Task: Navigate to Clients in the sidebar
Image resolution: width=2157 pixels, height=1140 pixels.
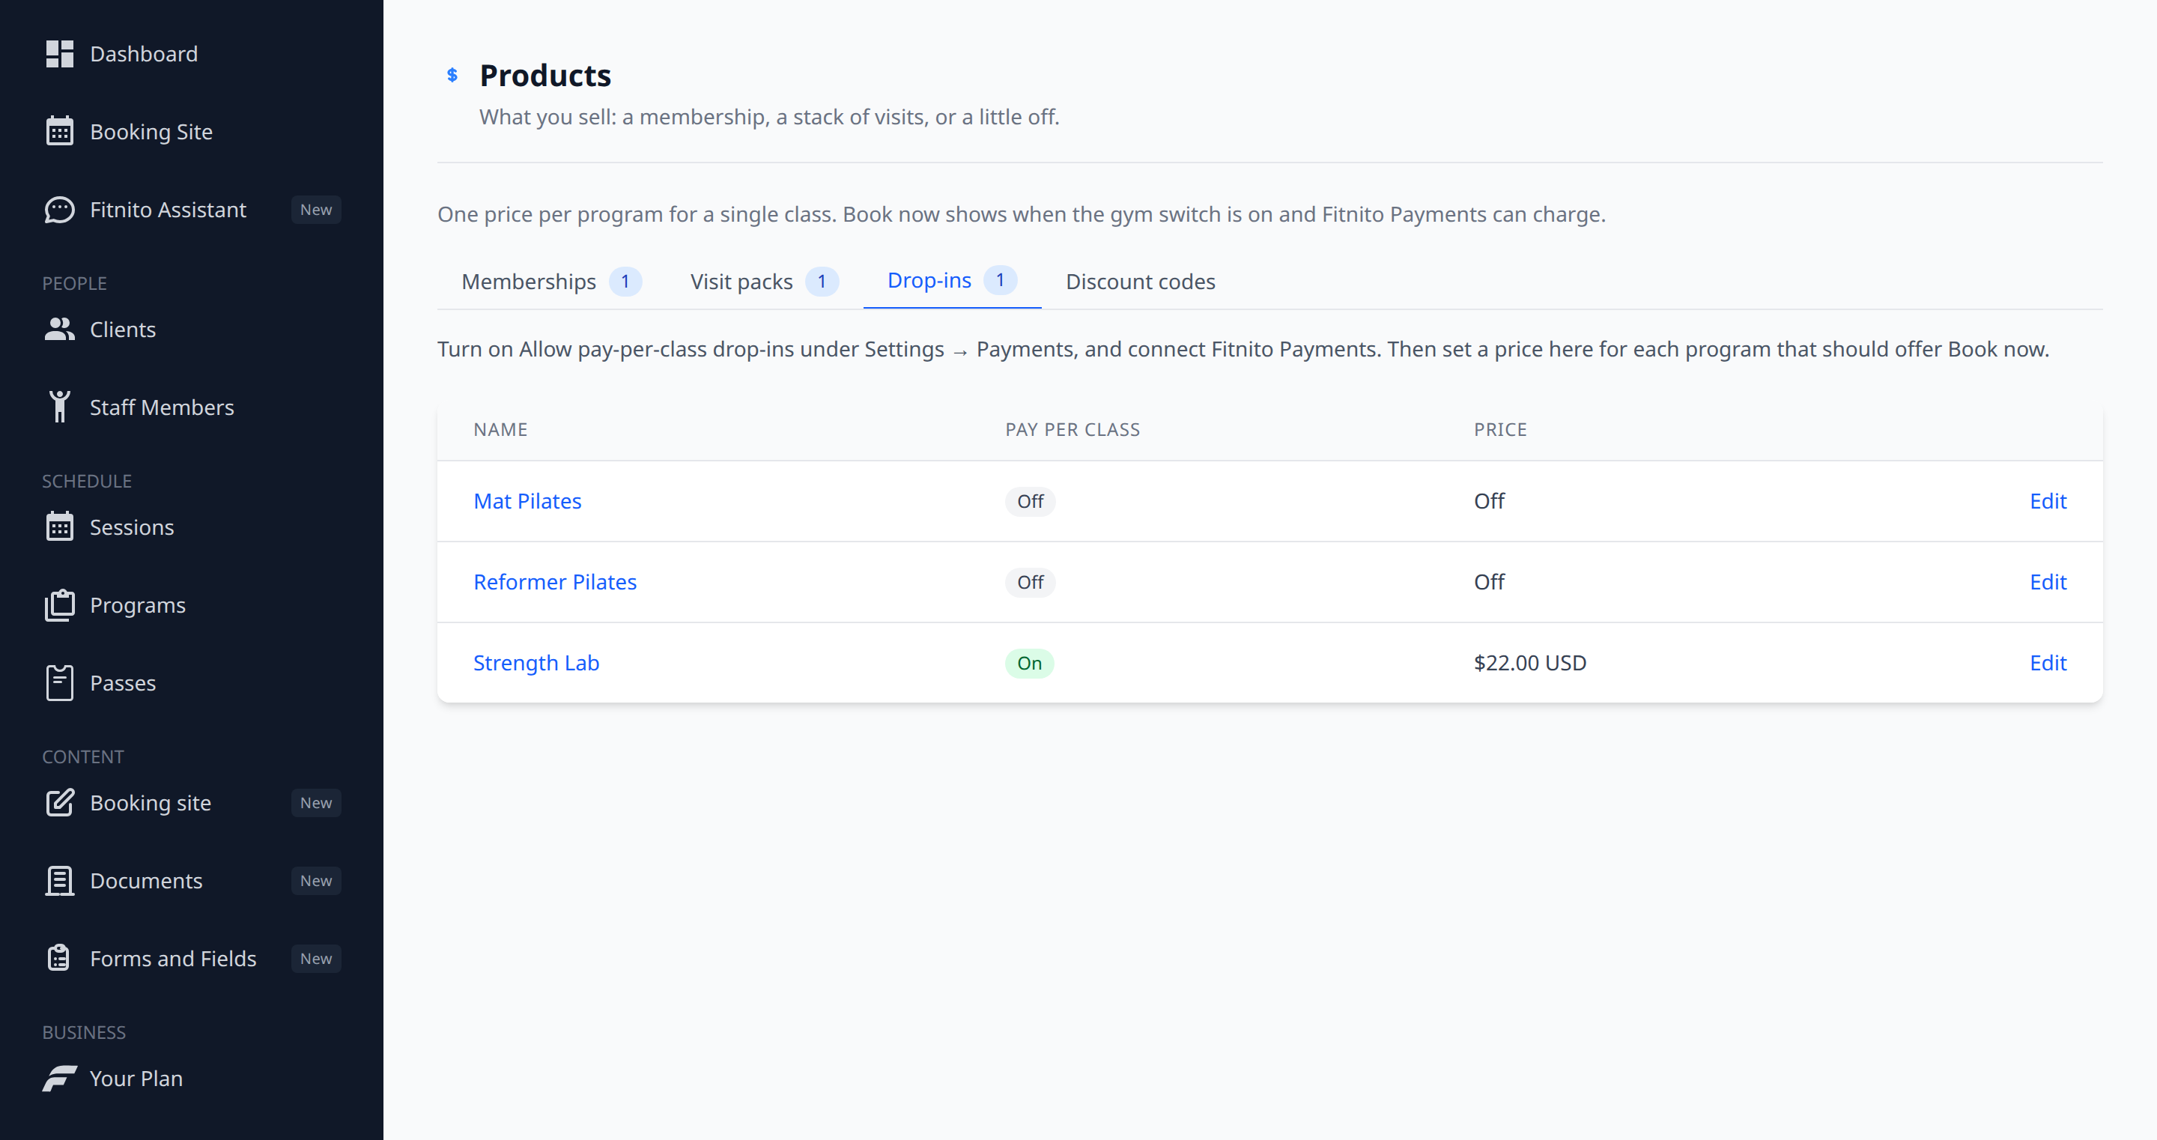Action: [192, 329]
